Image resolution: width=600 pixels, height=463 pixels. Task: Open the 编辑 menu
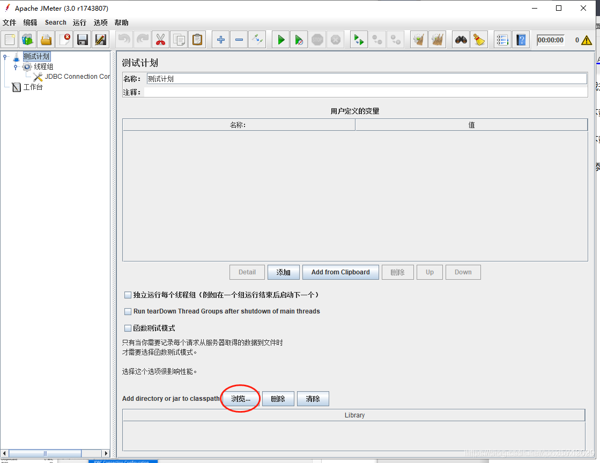pyautogui.click(x=30, y=23)
